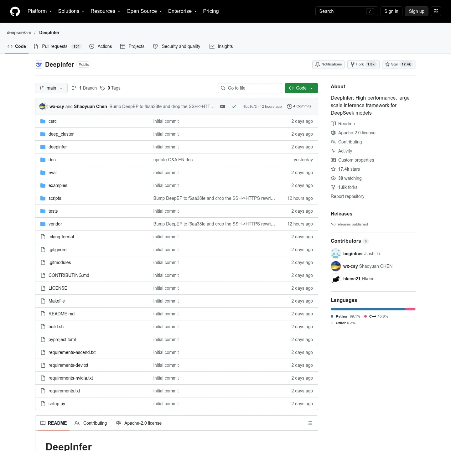
Task: Click wx-csy contributor avatar
Action: tap(336, 266)
